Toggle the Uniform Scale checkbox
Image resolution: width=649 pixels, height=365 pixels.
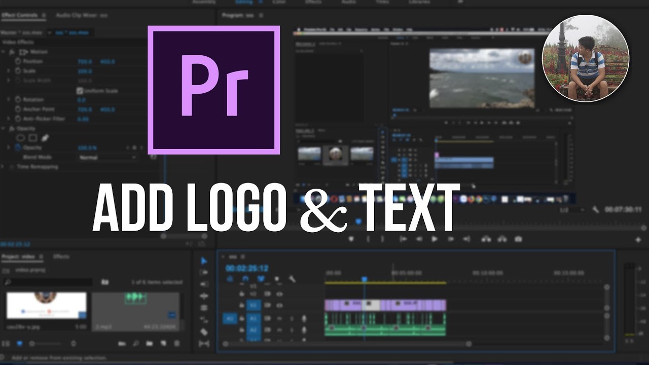tap(80, 91)
